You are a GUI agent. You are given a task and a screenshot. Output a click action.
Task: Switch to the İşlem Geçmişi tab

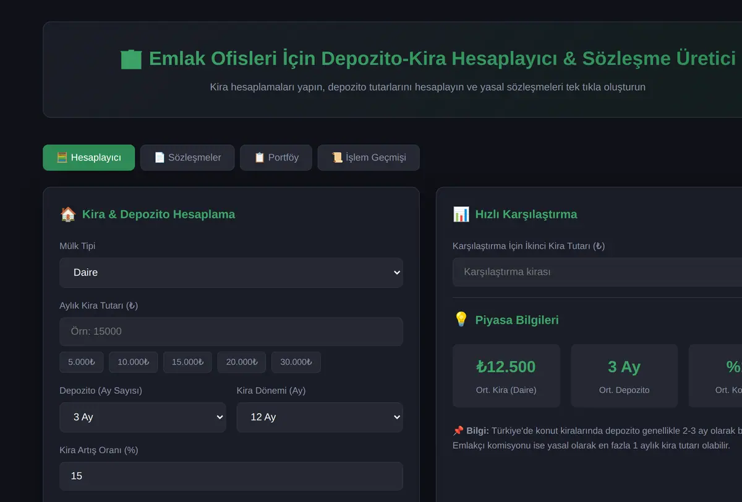point(369,158)
